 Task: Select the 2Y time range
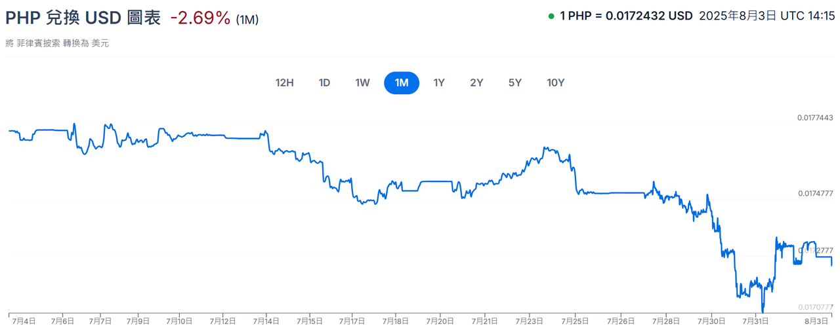[x=476, y=83]
